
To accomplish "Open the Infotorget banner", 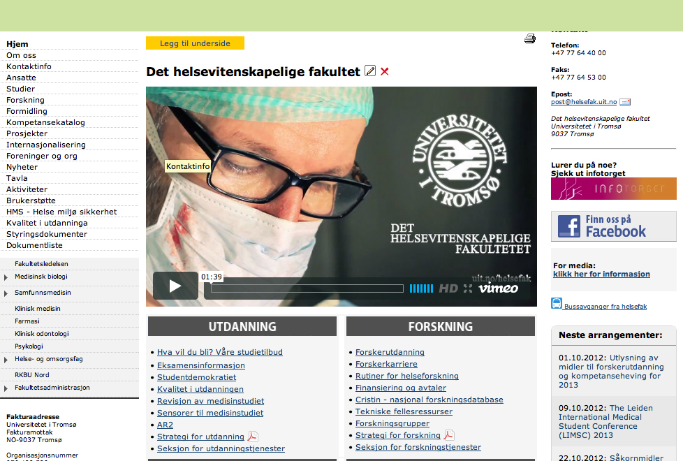I will pos(613,189).
